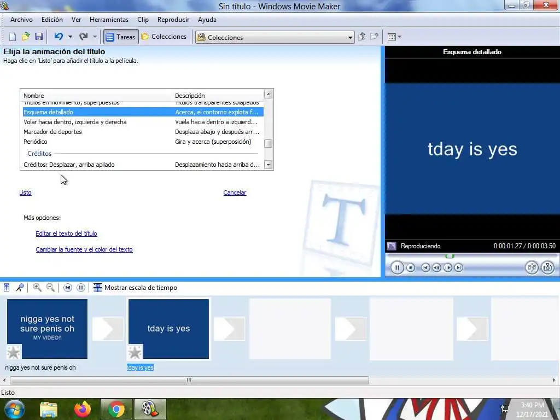Click Cambiar la fuente y el color link
Viewport: 560px width, 420px height.
(84, 249)
